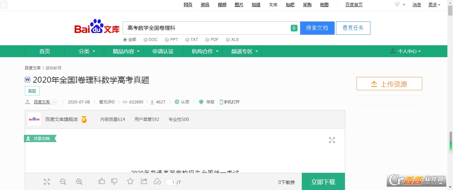The height and width of the screenshot is (190, 453).
Task: Click the 真题 tag
Action: pyautogui.click(x=32, y=91)
